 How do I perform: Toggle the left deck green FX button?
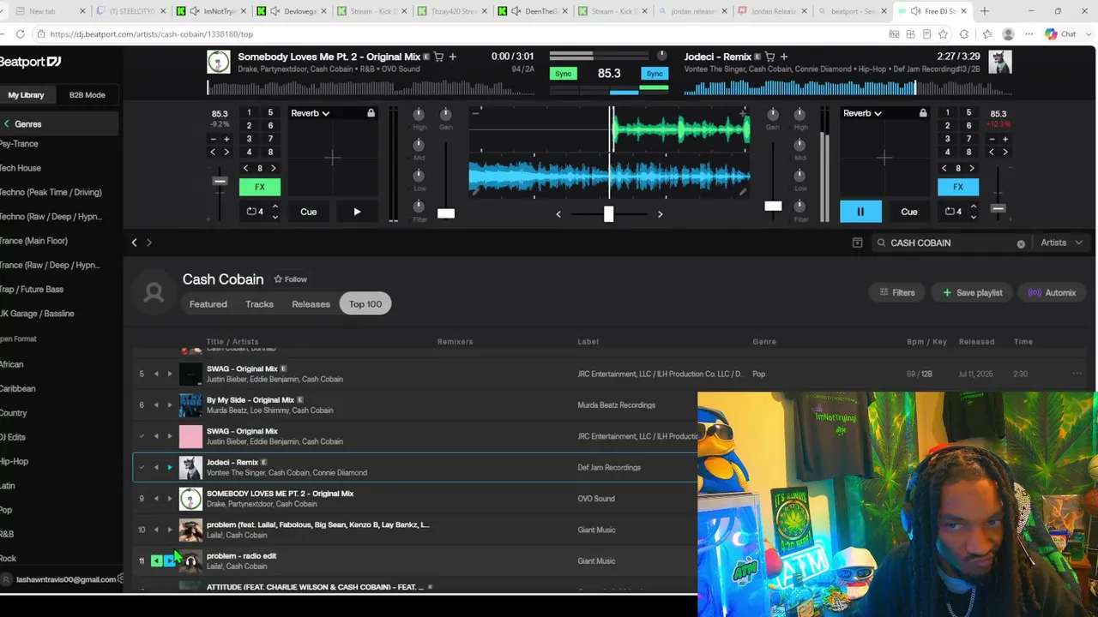[260, 187]
